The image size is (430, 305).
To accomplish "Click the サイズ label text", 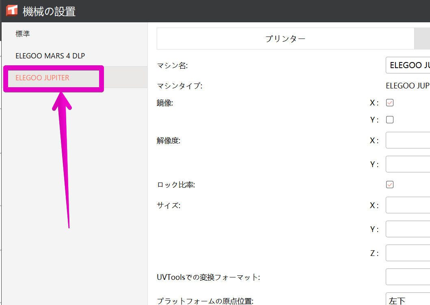I will click(x=169, y=205).
